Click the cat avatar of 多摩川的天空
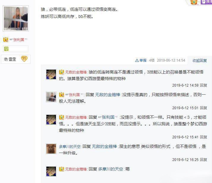Viewport: 212px width, 183px height. click(51, 149)
